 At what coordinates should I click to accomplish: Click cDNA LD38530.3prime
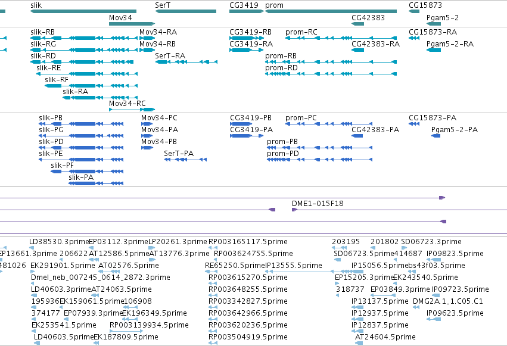pyautogui.click(x=32, y=248)
